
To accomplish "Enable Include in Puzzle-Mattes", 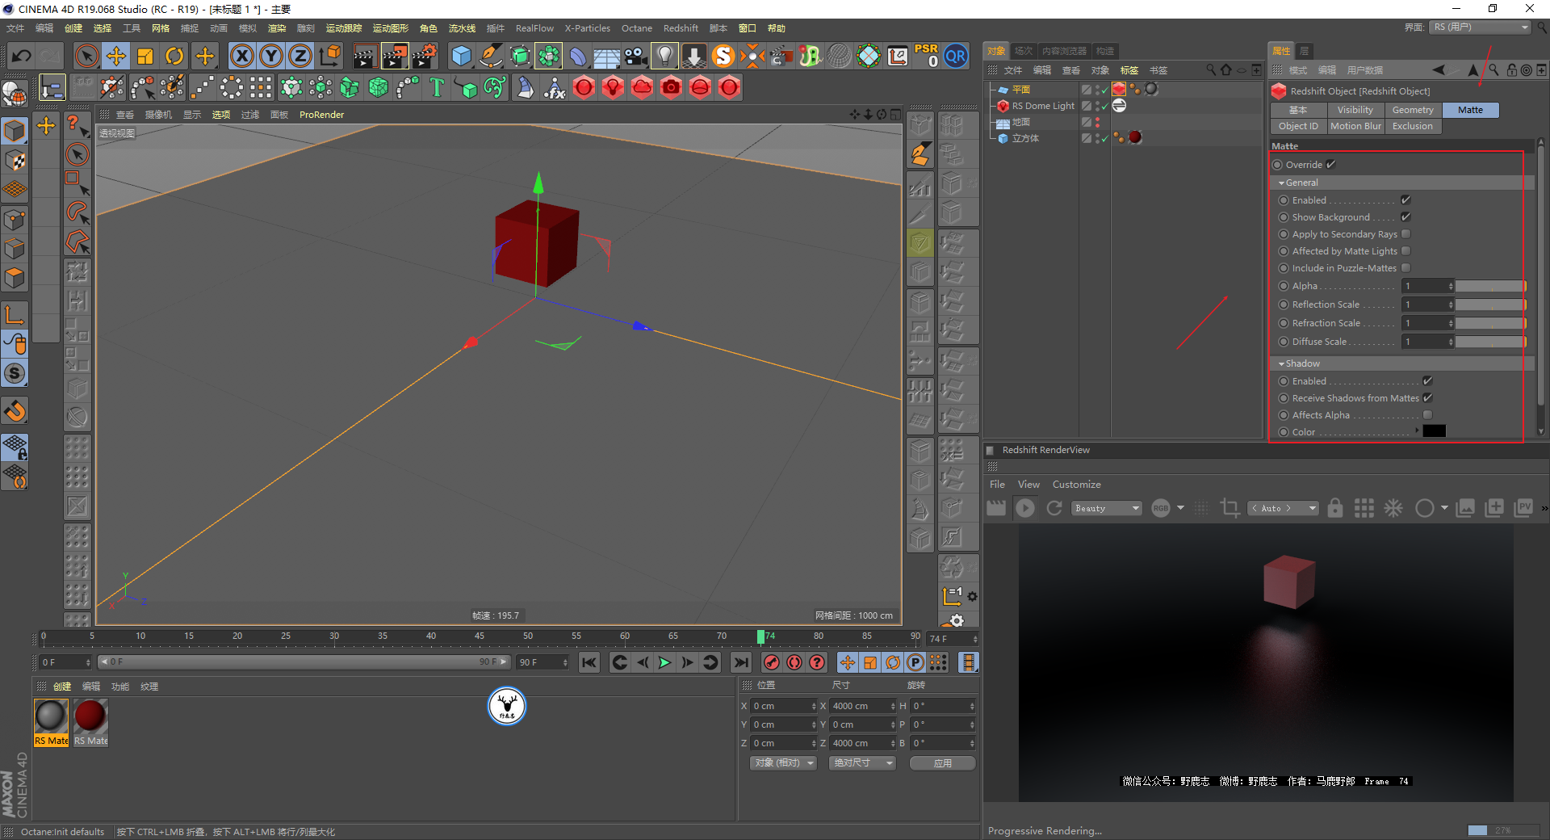I will point(1405,268).
